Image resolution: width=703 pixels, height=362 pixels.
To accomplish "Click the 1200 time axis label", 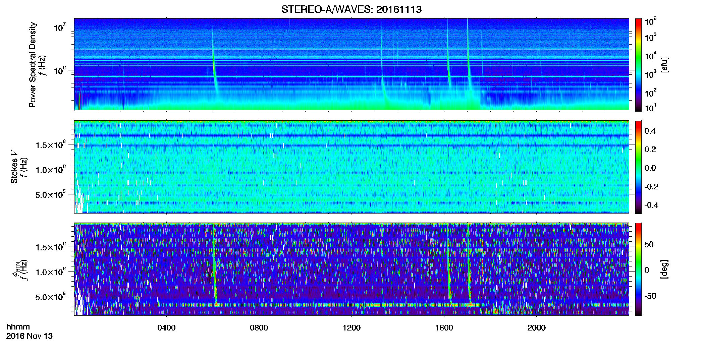I will 351,327.
